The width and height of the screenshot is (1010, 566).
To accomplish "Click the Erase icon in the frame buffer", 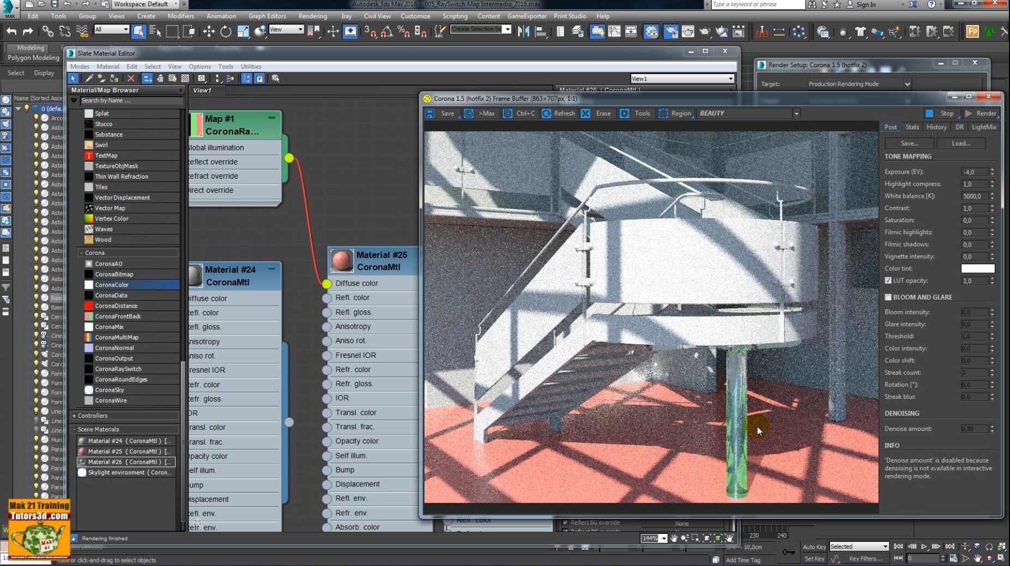I will (586, 113).
